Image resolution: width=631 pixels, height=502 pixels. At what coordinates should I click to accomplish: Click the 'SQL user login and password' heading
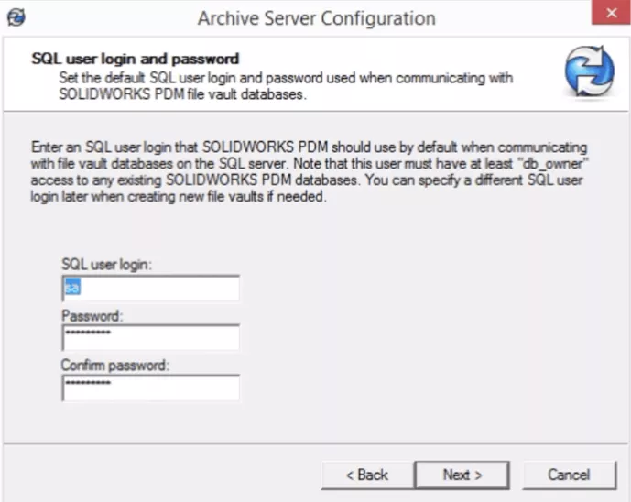click(136, 59)
